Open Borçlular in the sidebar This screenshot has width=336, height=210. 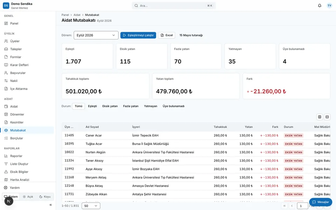pyautogui.click(x=28, y=138)
